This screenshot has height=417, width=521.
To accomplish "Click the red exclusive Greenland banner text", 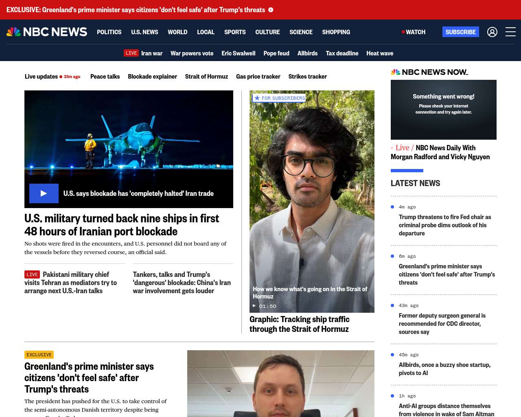I will point(136,10).
